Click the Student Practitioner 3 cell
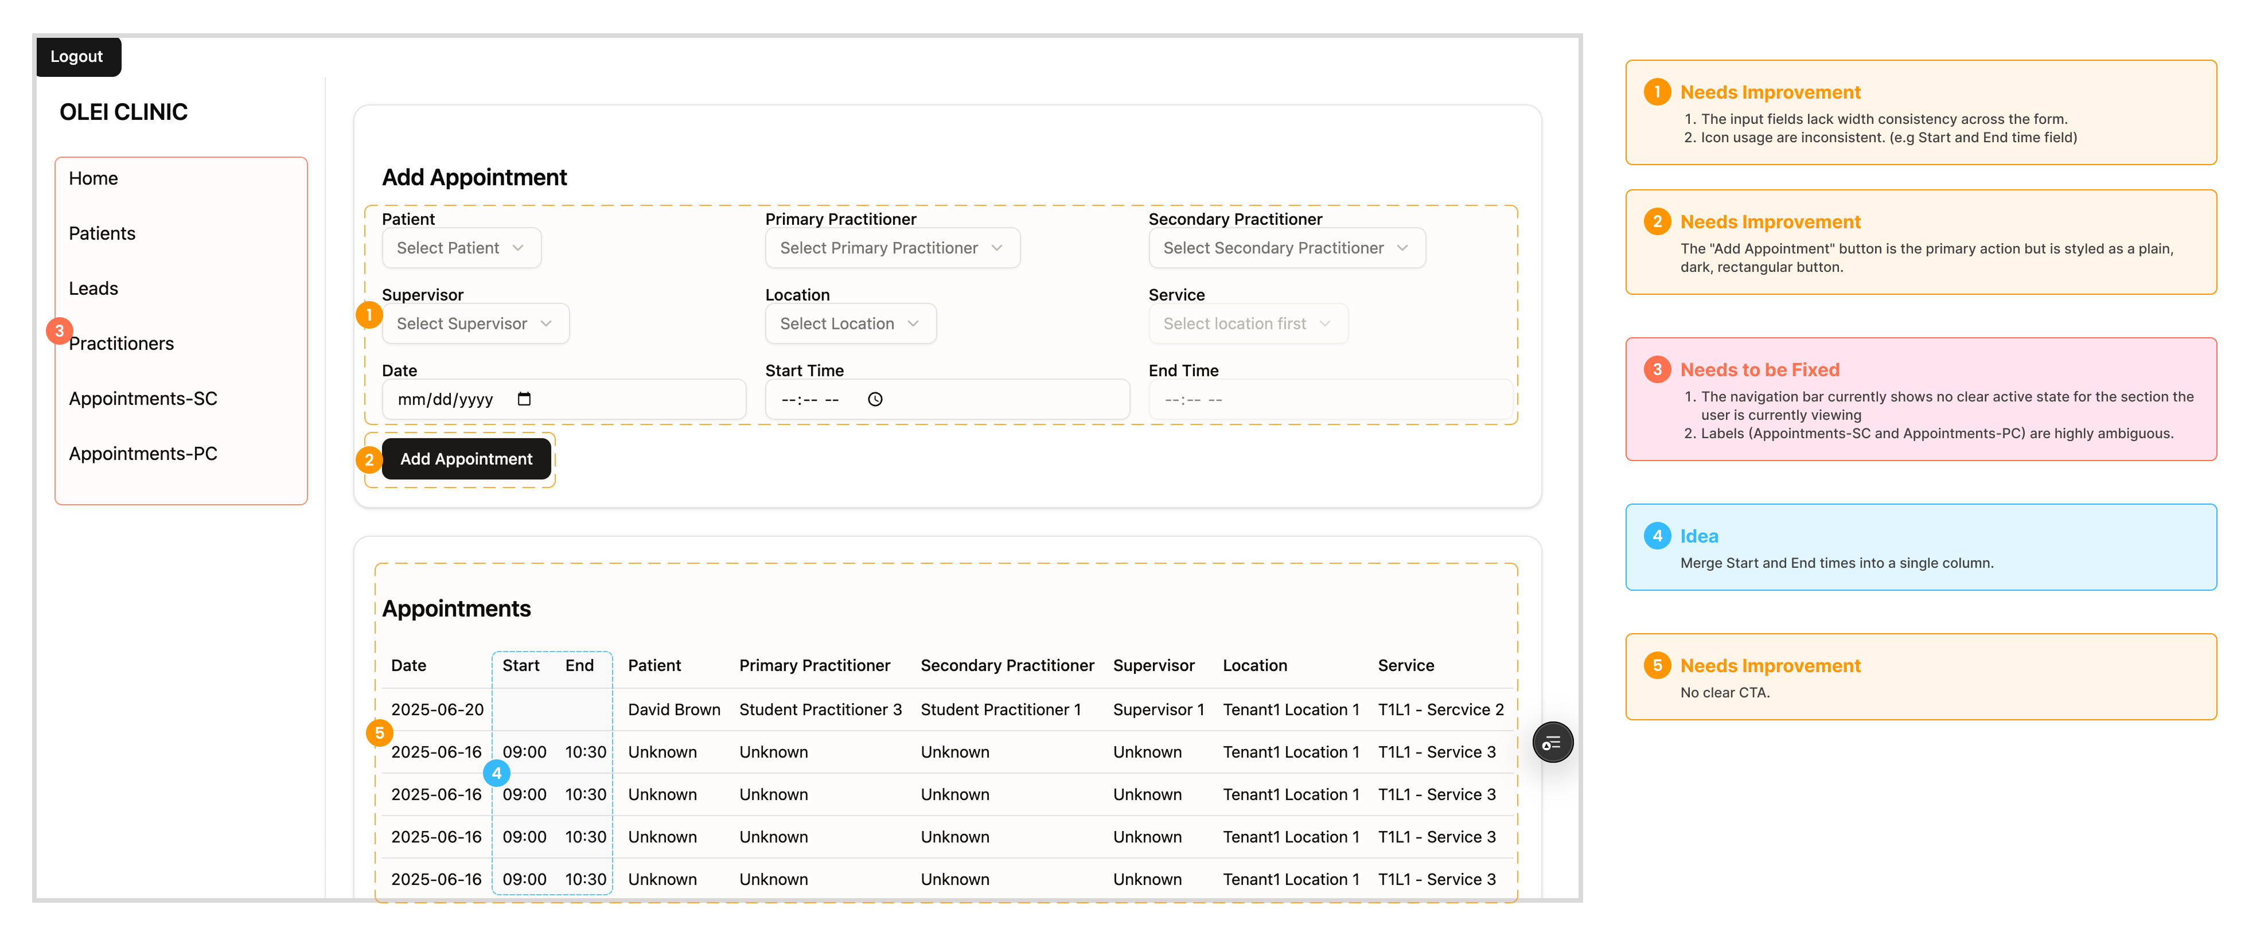The image size is (2268, 936). (x=821, y=709)
